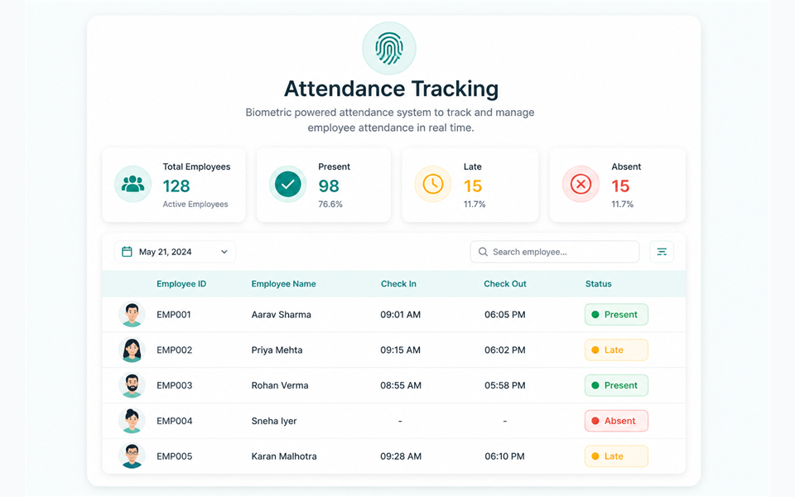Click the name Sneha Iyer

[x=274, y=421]
